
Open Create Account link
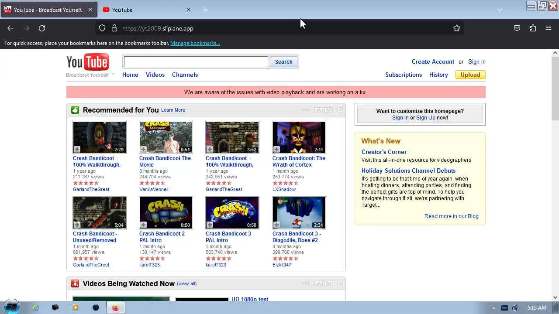click(433, 61)
